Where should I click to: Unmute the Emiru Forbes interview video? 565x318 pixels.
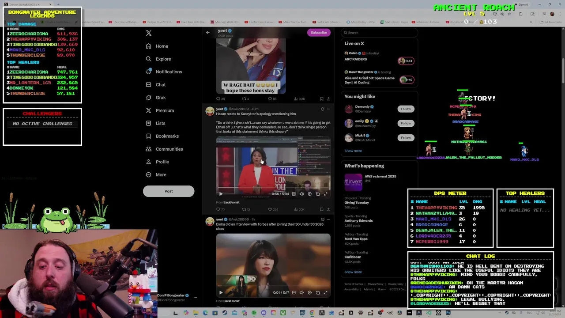pyautogui.click(x=301, y=292)
